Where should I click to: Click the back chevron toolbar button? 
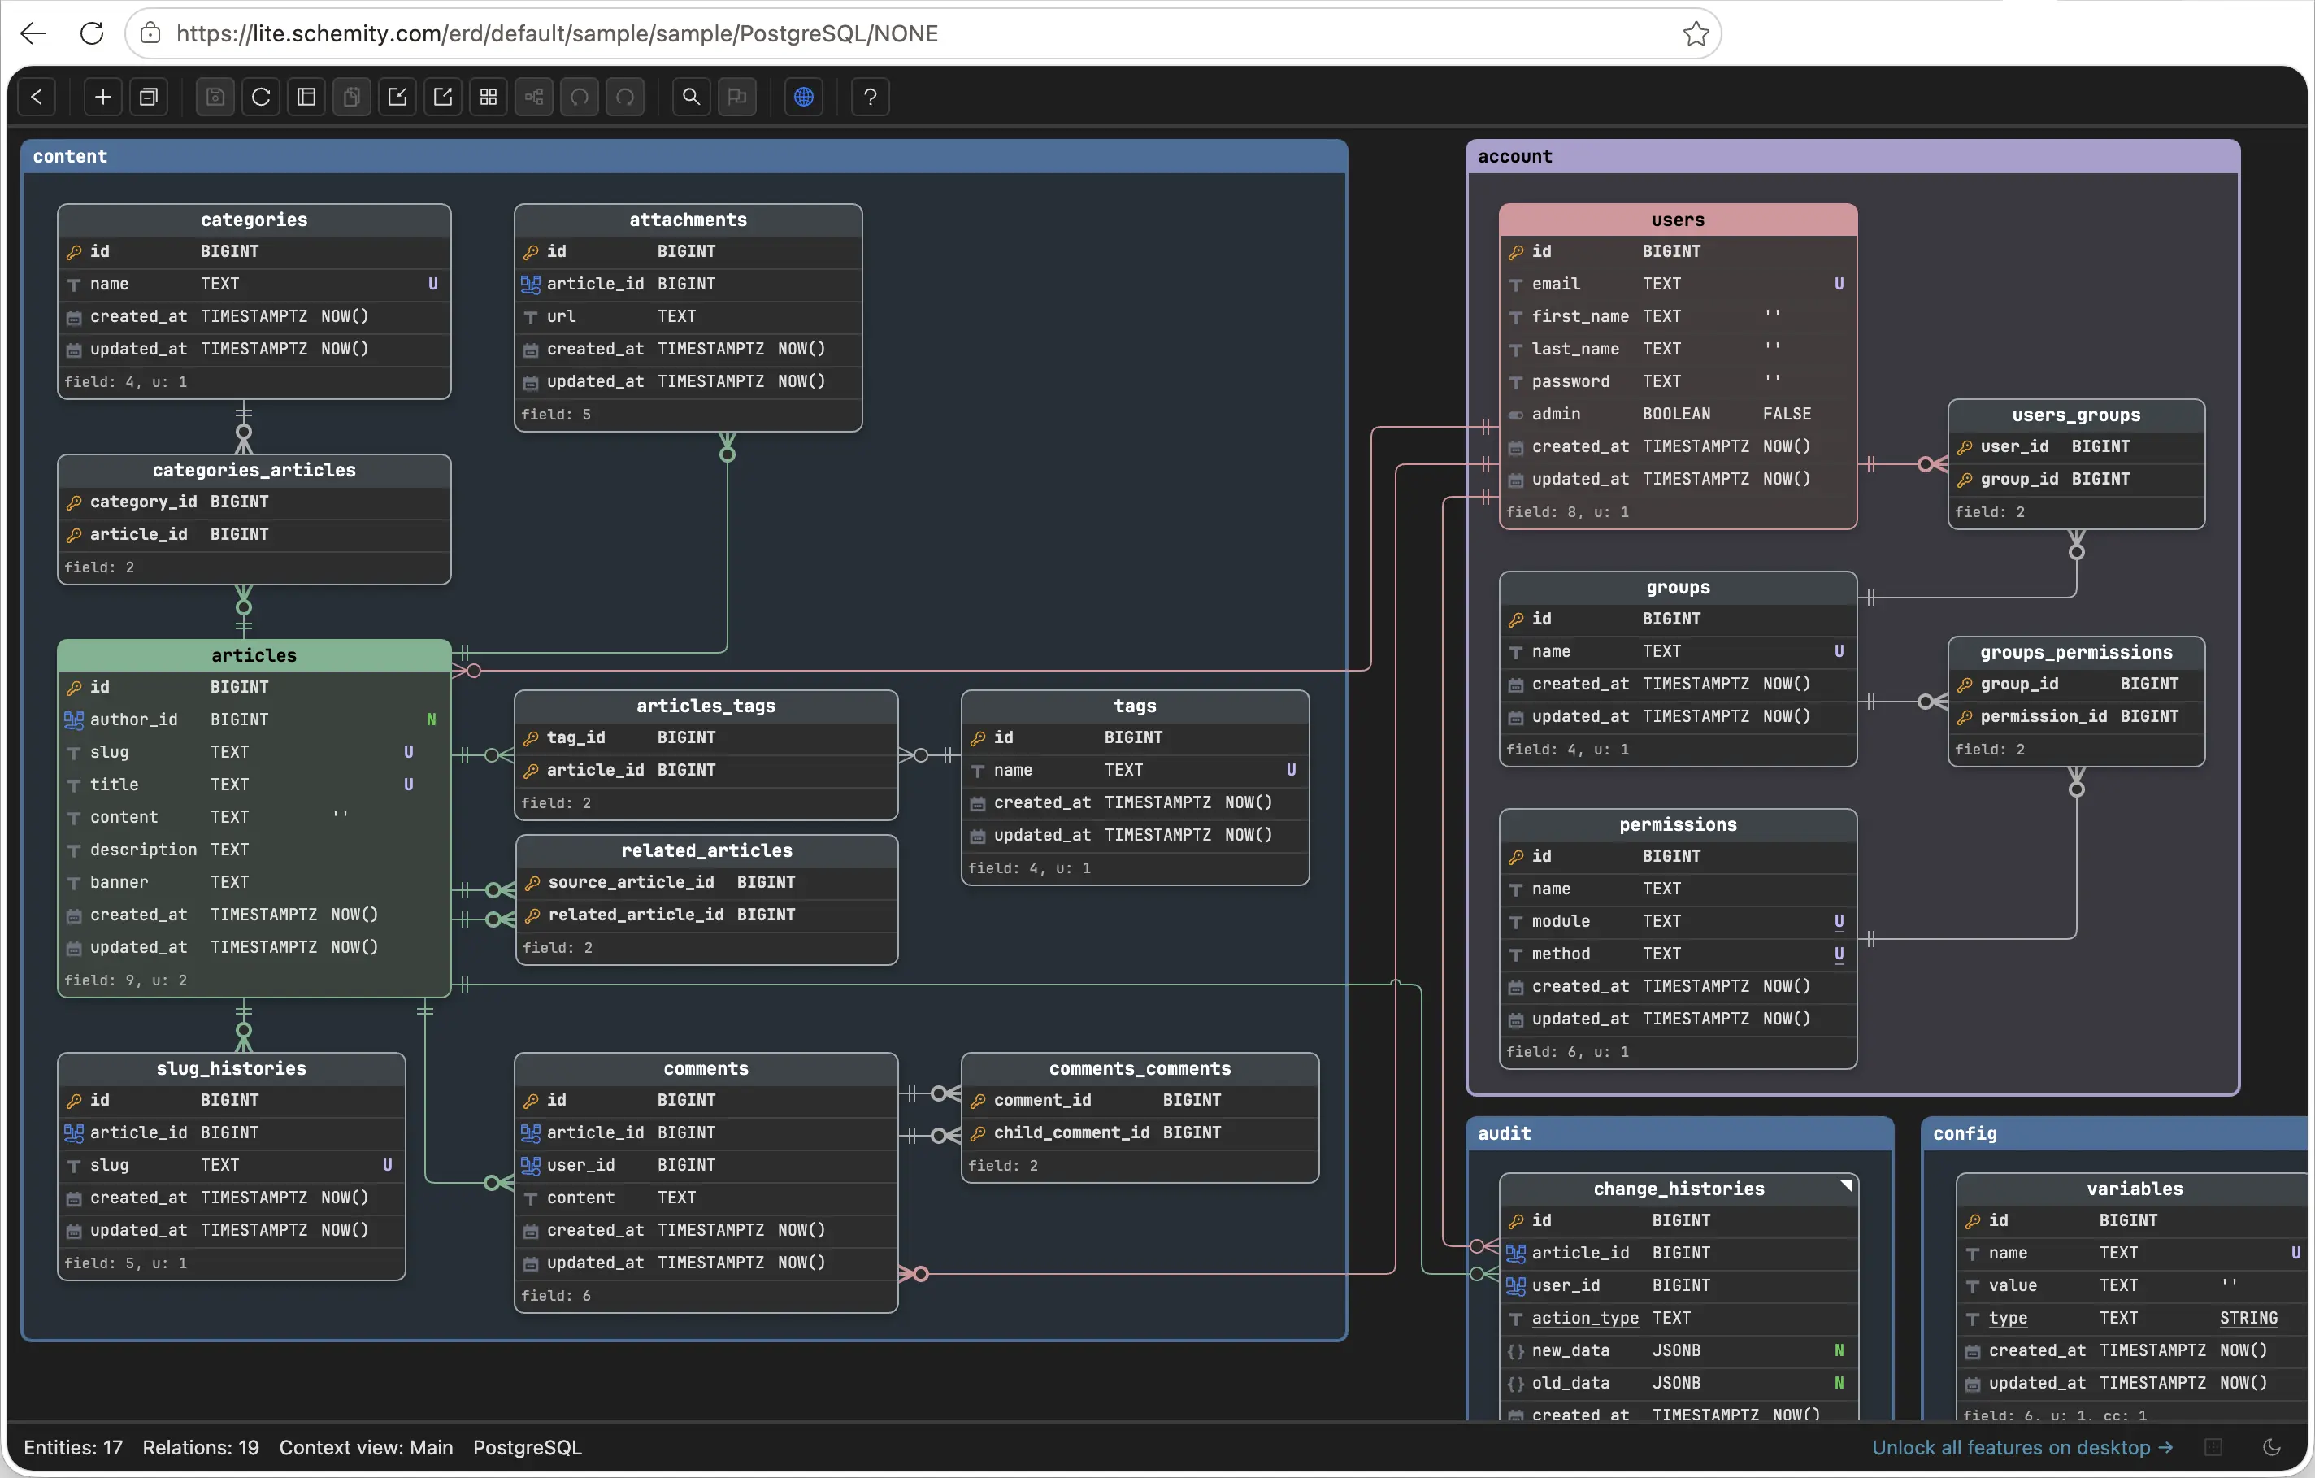[37, 97]
